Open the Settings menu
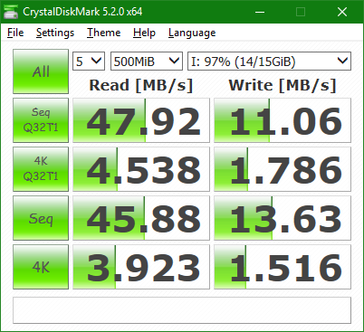The height and width of the screenshot is (332, 364). pos(55,33)
